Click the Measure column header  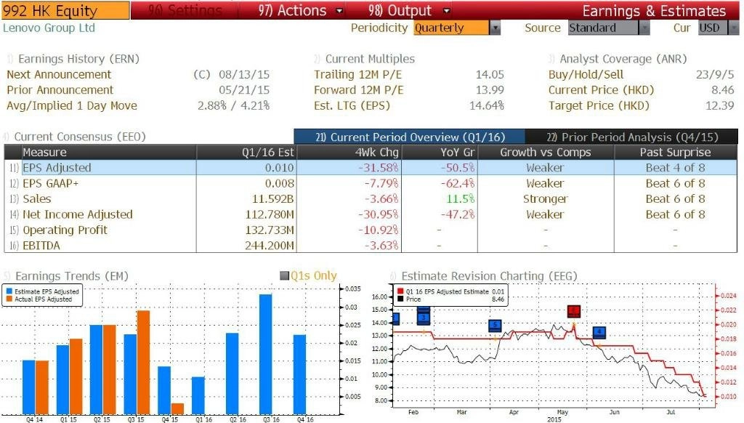pos(109,153)
